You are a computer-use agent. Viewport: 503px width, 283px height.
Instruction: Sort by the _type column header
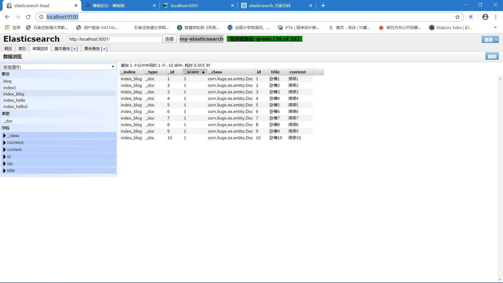pos(155,72)
